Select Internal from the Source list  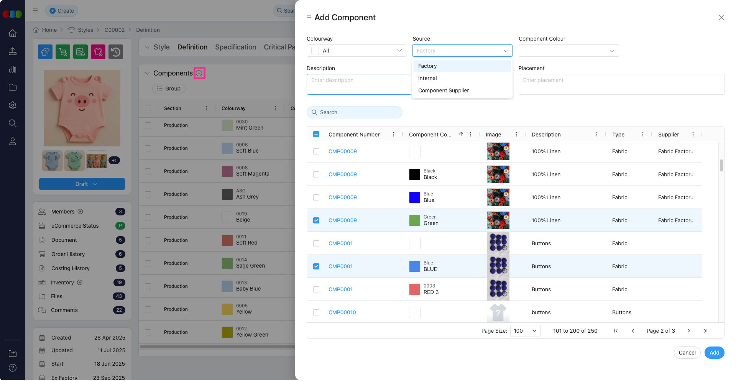tap(427, 78)
